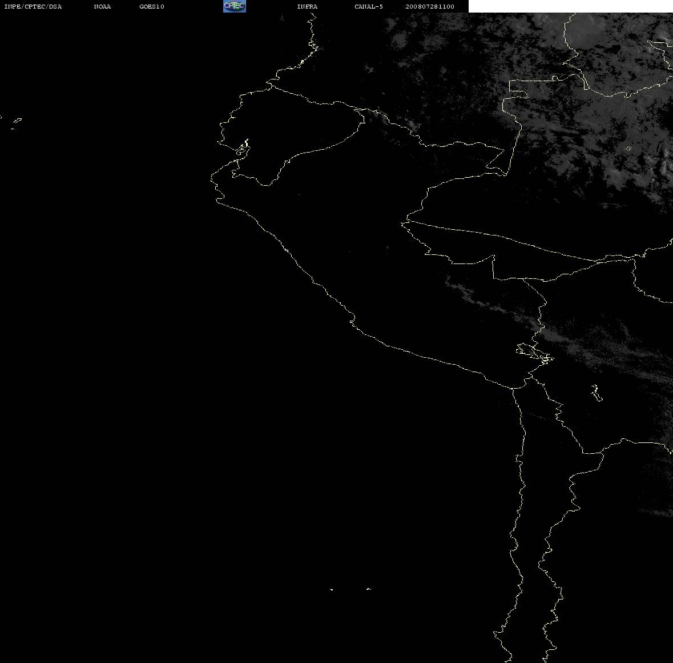Click the Galápagos islands outline at left edge
Viewport: 673px width, 663px height.
point(16,123)
